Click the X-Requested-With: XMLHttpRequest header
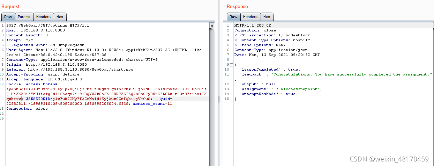The image size is (434, 166). (45, 45)
